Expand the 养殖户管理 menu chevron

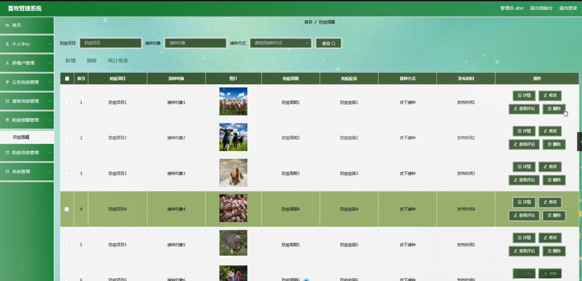click(50, 63)
